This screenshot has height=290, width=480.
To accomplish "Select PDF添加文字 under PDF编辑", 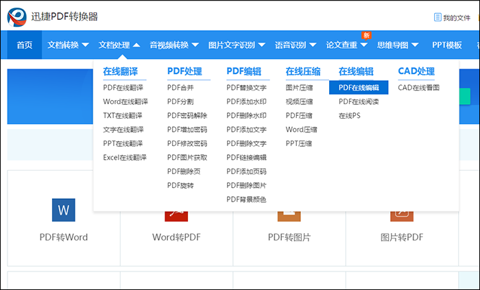I will point(246,130).
